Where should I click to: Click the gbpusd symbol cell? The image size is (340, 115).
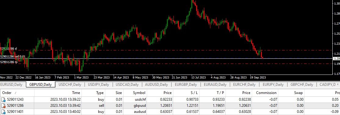coord(140,106)
